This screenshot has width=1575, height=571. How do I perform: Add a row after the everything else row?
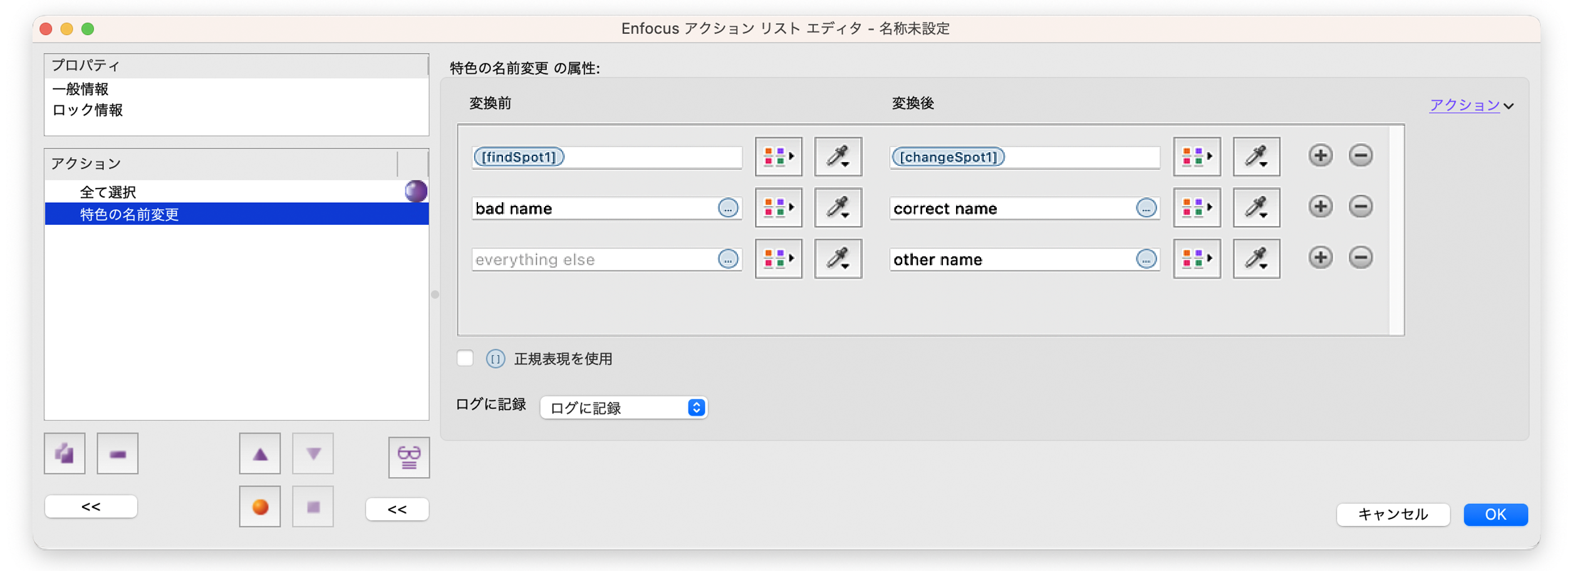1321,257
